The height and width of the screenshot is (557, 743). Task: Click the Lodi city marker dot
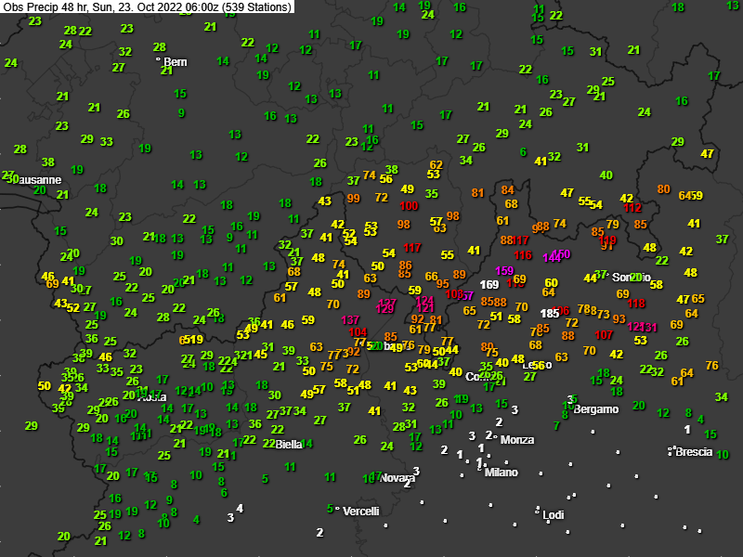(x=538, y=510)
